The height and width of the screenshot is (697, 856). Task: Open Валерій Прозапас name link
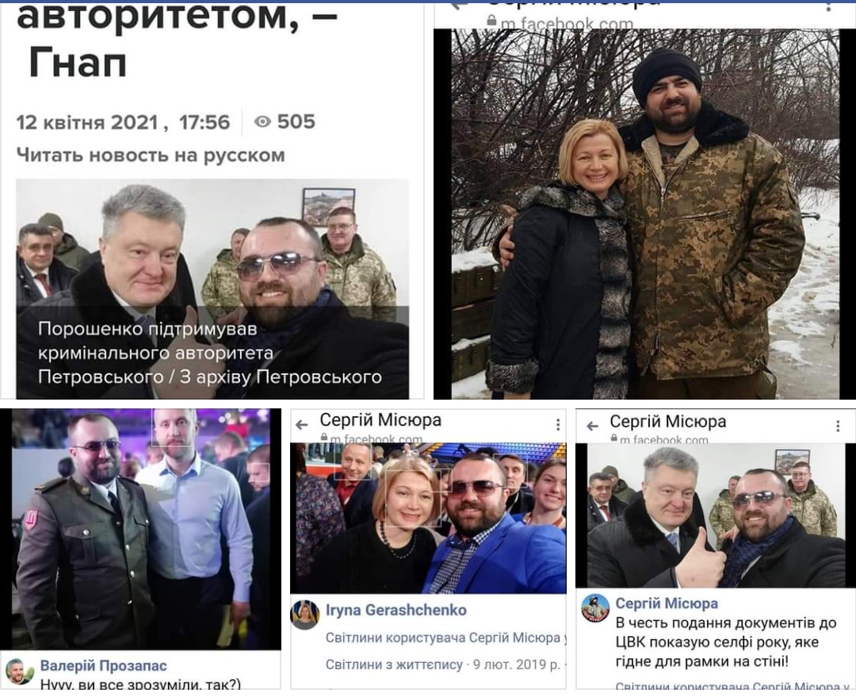(104, 665)
